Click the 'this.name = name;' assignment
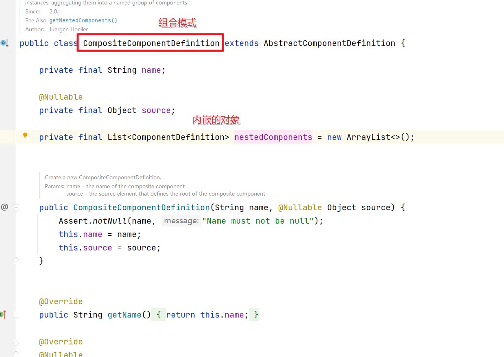The height and width of the screenshot is (357, 504). tap(100, 234)
